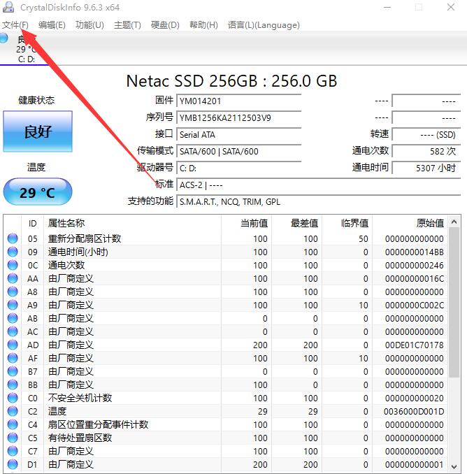Click the status orb for attribute B7
Viewport: 467px width, 474px height.
click(x=13, y=371)
